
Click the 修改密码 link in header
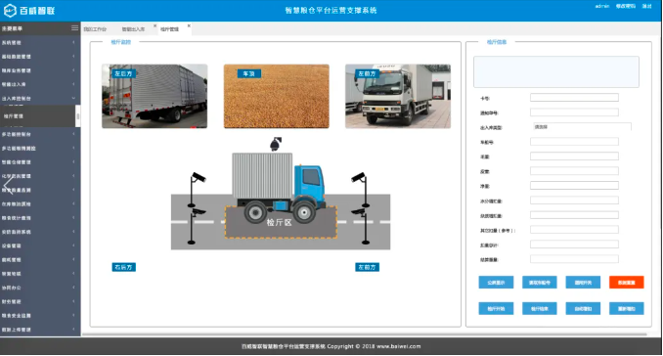pyautogui.click(x=626, y=6)
